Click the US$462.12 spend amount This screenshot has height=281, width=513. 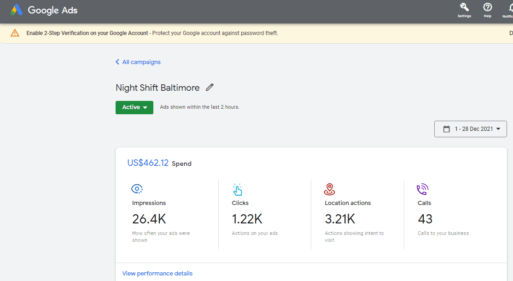[148, 163]
